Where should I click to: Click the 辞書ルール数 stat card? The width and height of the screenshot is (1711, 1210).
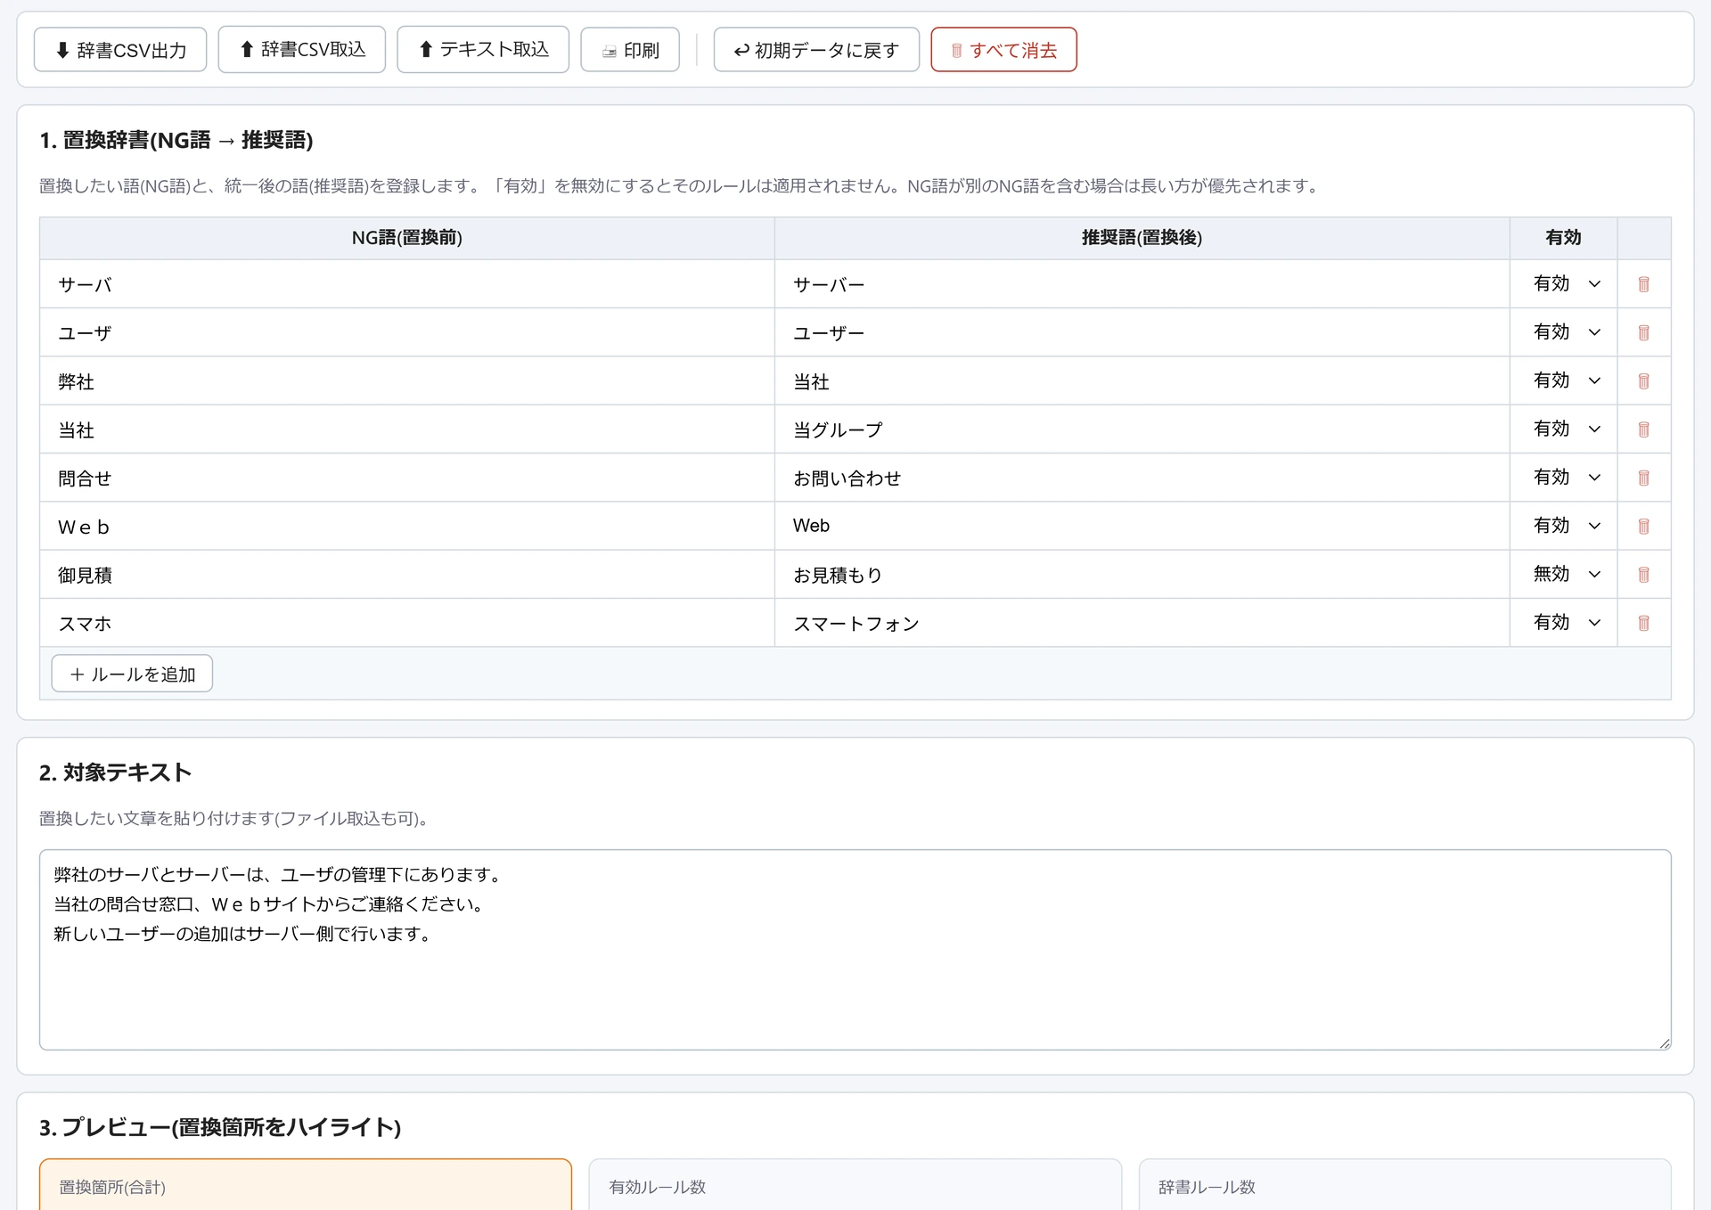[x=1404, y=1185]
